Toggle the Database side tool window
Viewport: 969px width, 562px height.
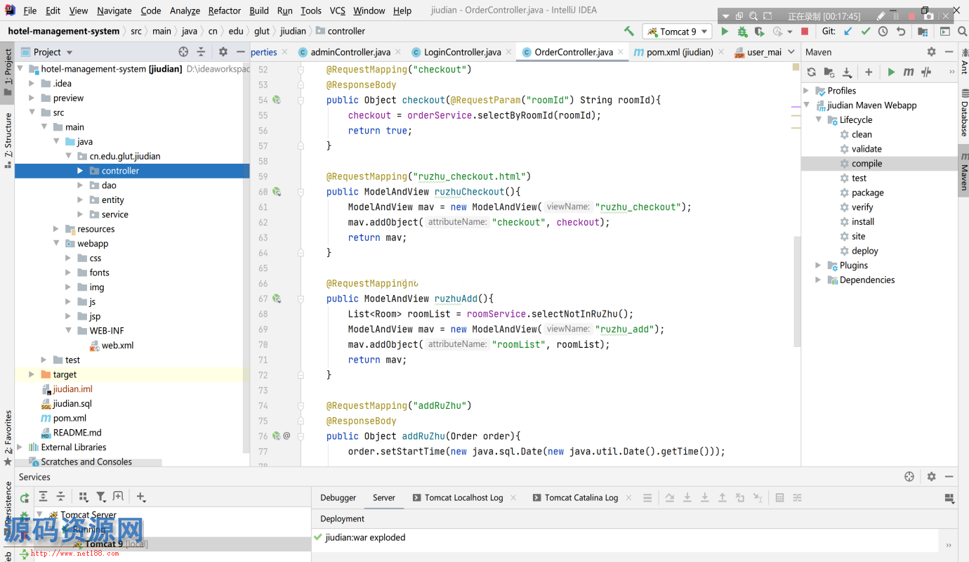click(963, 114)
